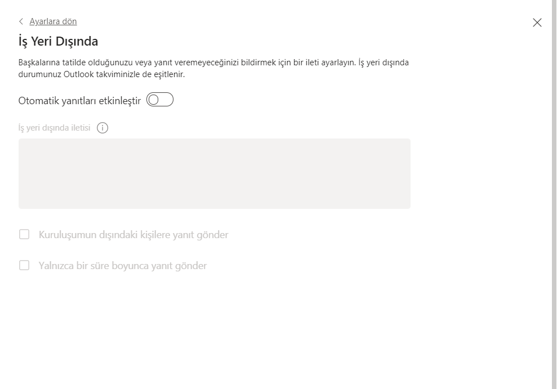This screenshot has height=389, width=557.
Task: Click the vertical scrollbar on right edge
Action: tap(554, 191)
